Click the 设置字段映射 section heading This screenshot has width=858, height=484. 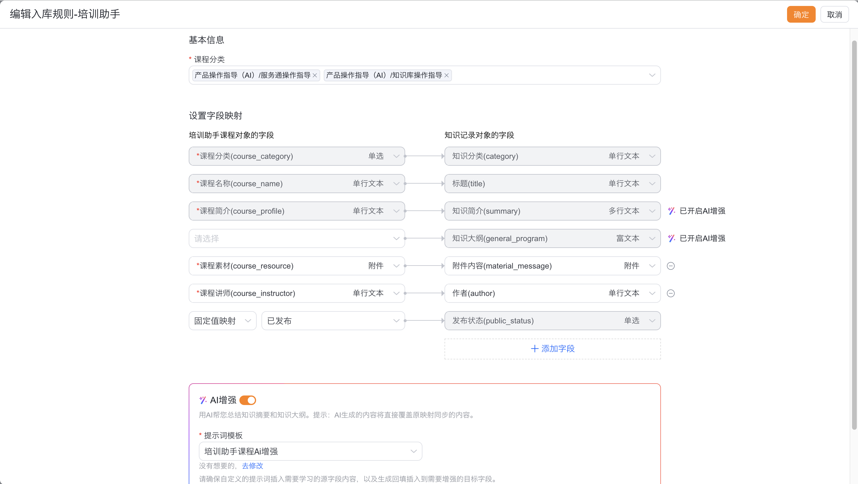(216, 116)
